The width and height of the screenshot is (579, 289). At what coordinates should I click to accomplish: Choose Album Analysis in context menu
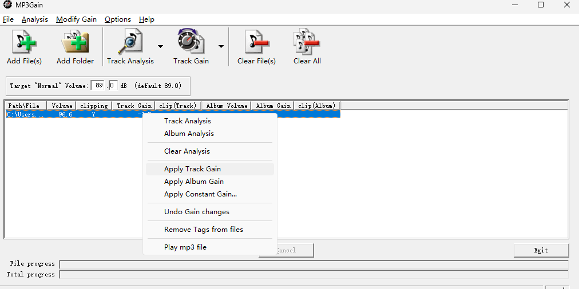(210, 134)
